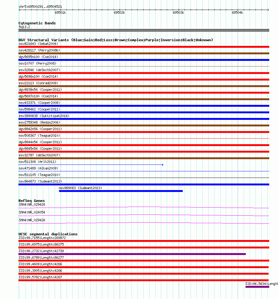The width and height of the screenshot is (278, 299).
Task: Open variant nsv433371 (Cooper2008)
Action: click(x=144, y=106)
